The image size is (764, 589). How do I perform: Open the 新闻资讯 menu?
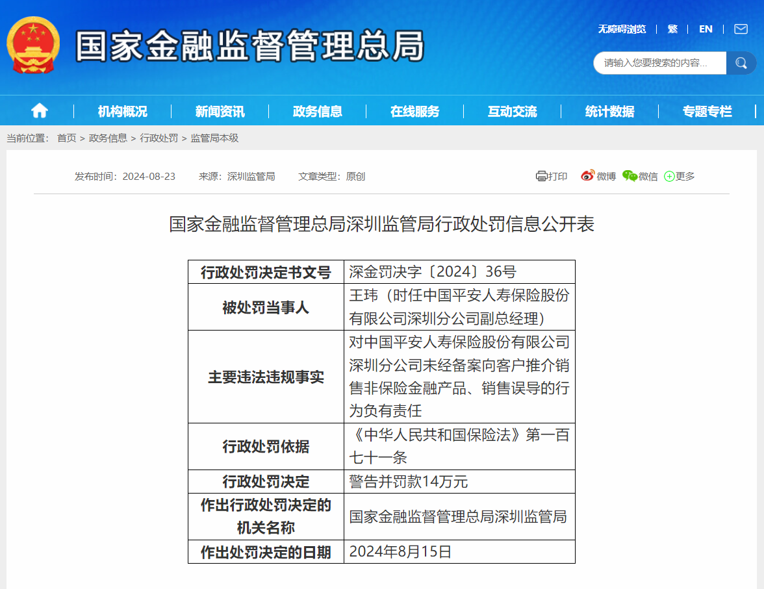pos(220,112)
